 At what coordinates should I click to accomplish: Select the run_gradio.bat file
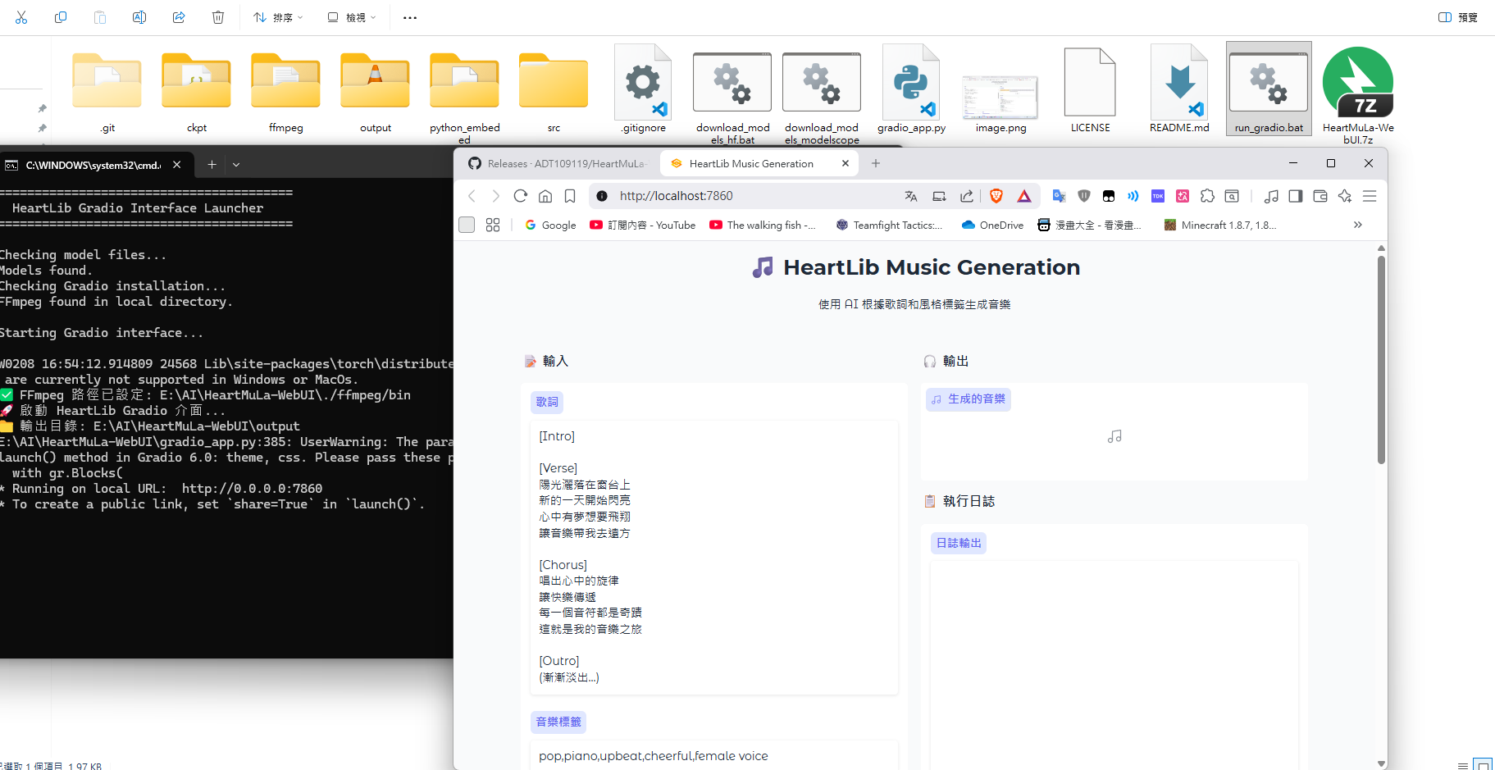point(1269,89)
